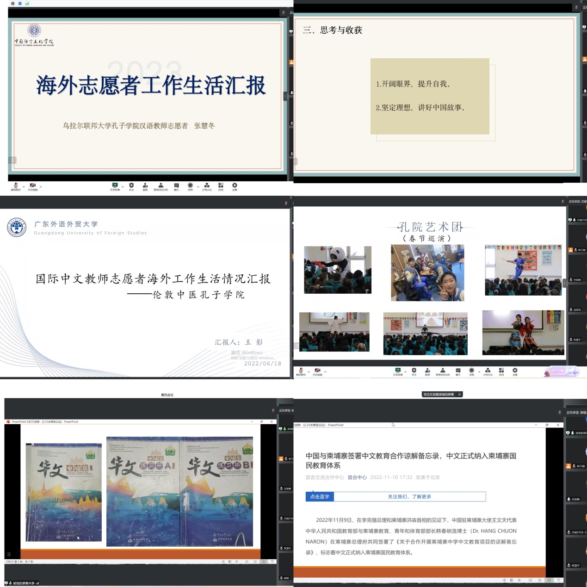Open 聊天 chat icon under 海外志愿者工作生活汇报 slide

176,185
